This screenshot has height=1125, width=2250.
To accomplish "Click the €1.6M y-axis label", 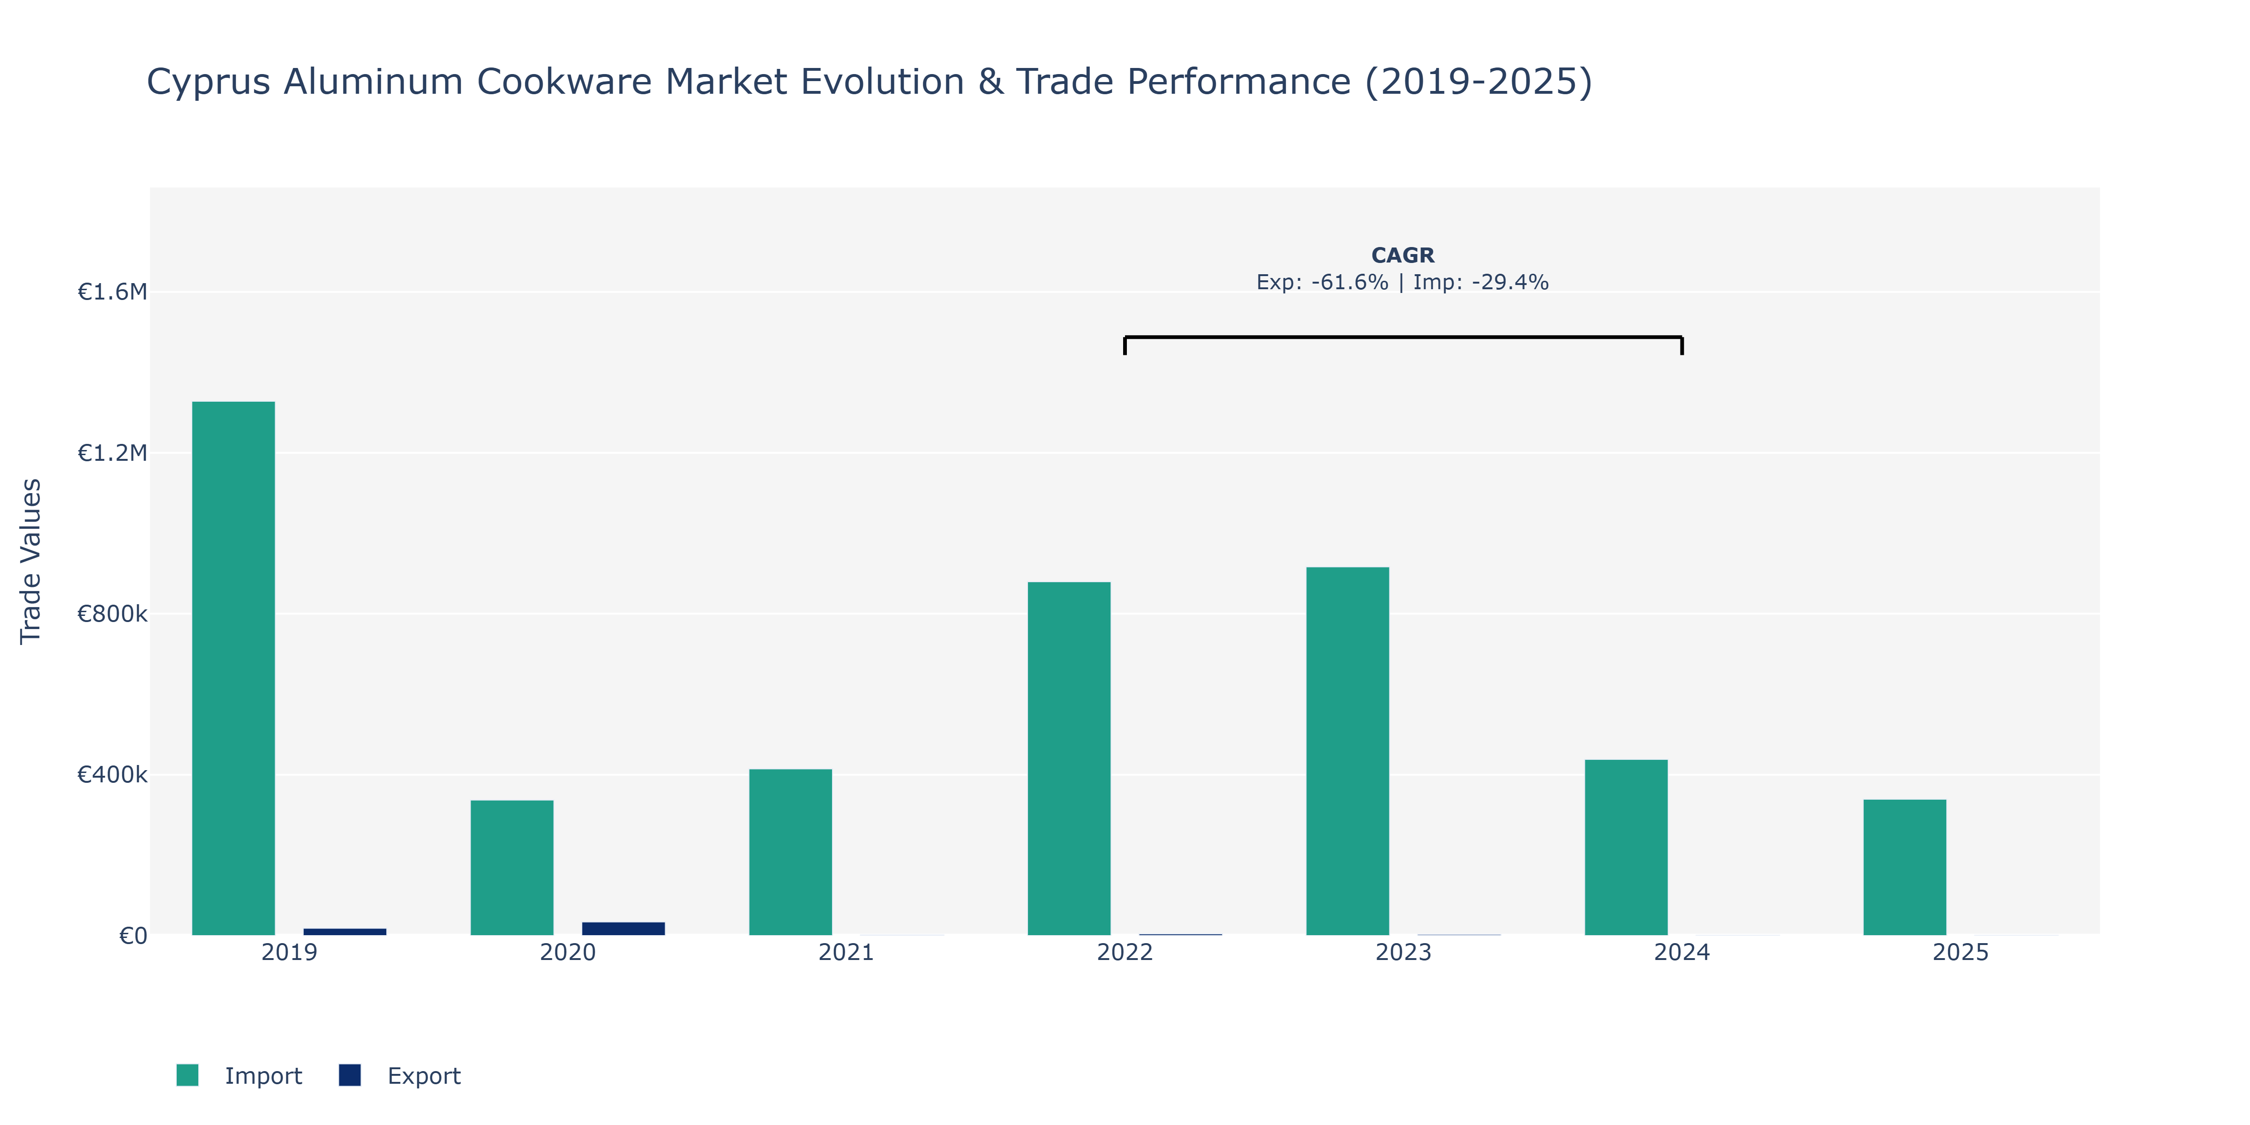I will point(112,292).
